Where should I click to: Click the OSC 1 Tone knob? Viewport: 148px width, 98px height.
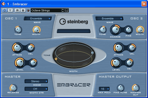[18, 30]
